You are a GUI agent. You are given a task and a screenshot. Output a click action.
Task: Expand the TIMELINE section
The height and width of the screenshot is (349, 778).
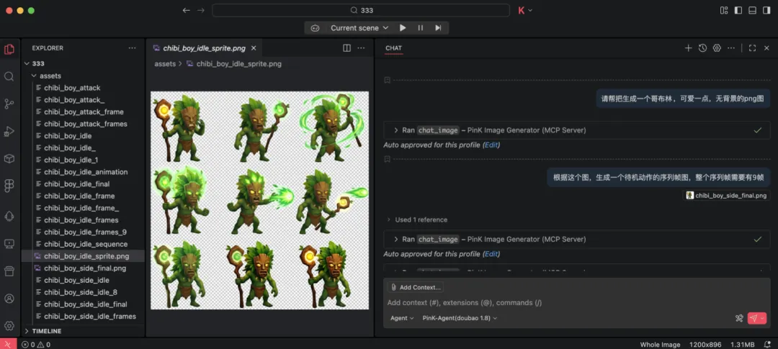(x=46, y=331)
